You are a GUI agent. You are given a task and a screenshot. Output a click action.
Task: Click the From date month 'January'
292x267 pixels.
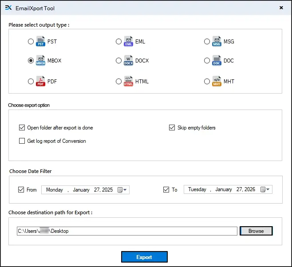[x=81, y=190]
